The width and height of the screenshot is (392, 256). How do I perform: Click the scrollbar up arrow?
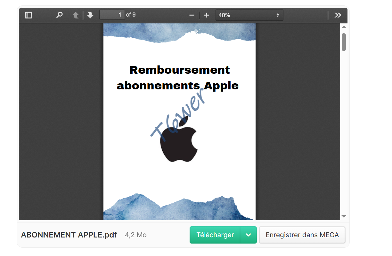[344, 27]
